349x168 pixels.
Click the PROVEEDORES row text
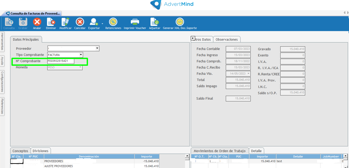54,161
